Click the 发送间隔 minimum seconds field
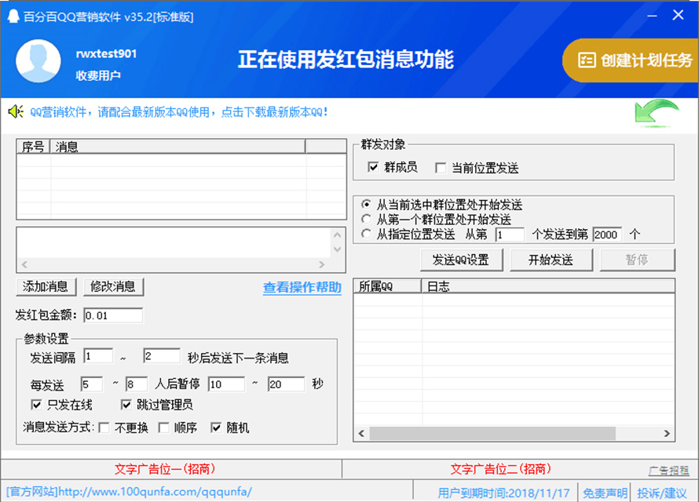 98,356
